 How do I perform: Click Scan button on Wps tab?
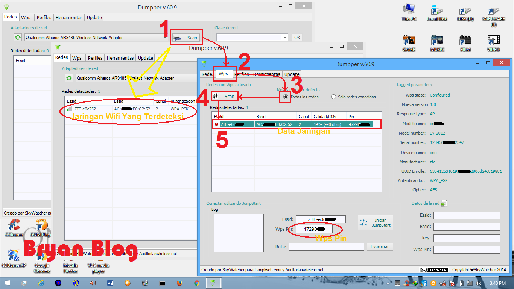(x=224, y=96)
